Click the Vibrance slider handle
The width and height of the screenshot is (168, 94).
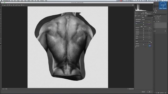[144, 45]
